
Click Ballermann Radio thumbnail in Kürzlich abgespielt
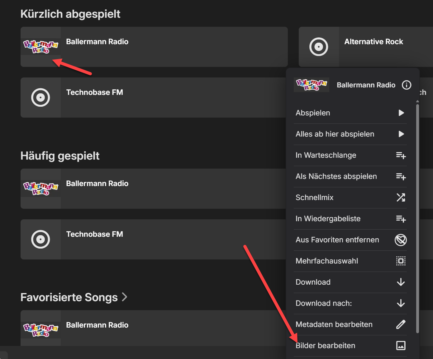41,47
